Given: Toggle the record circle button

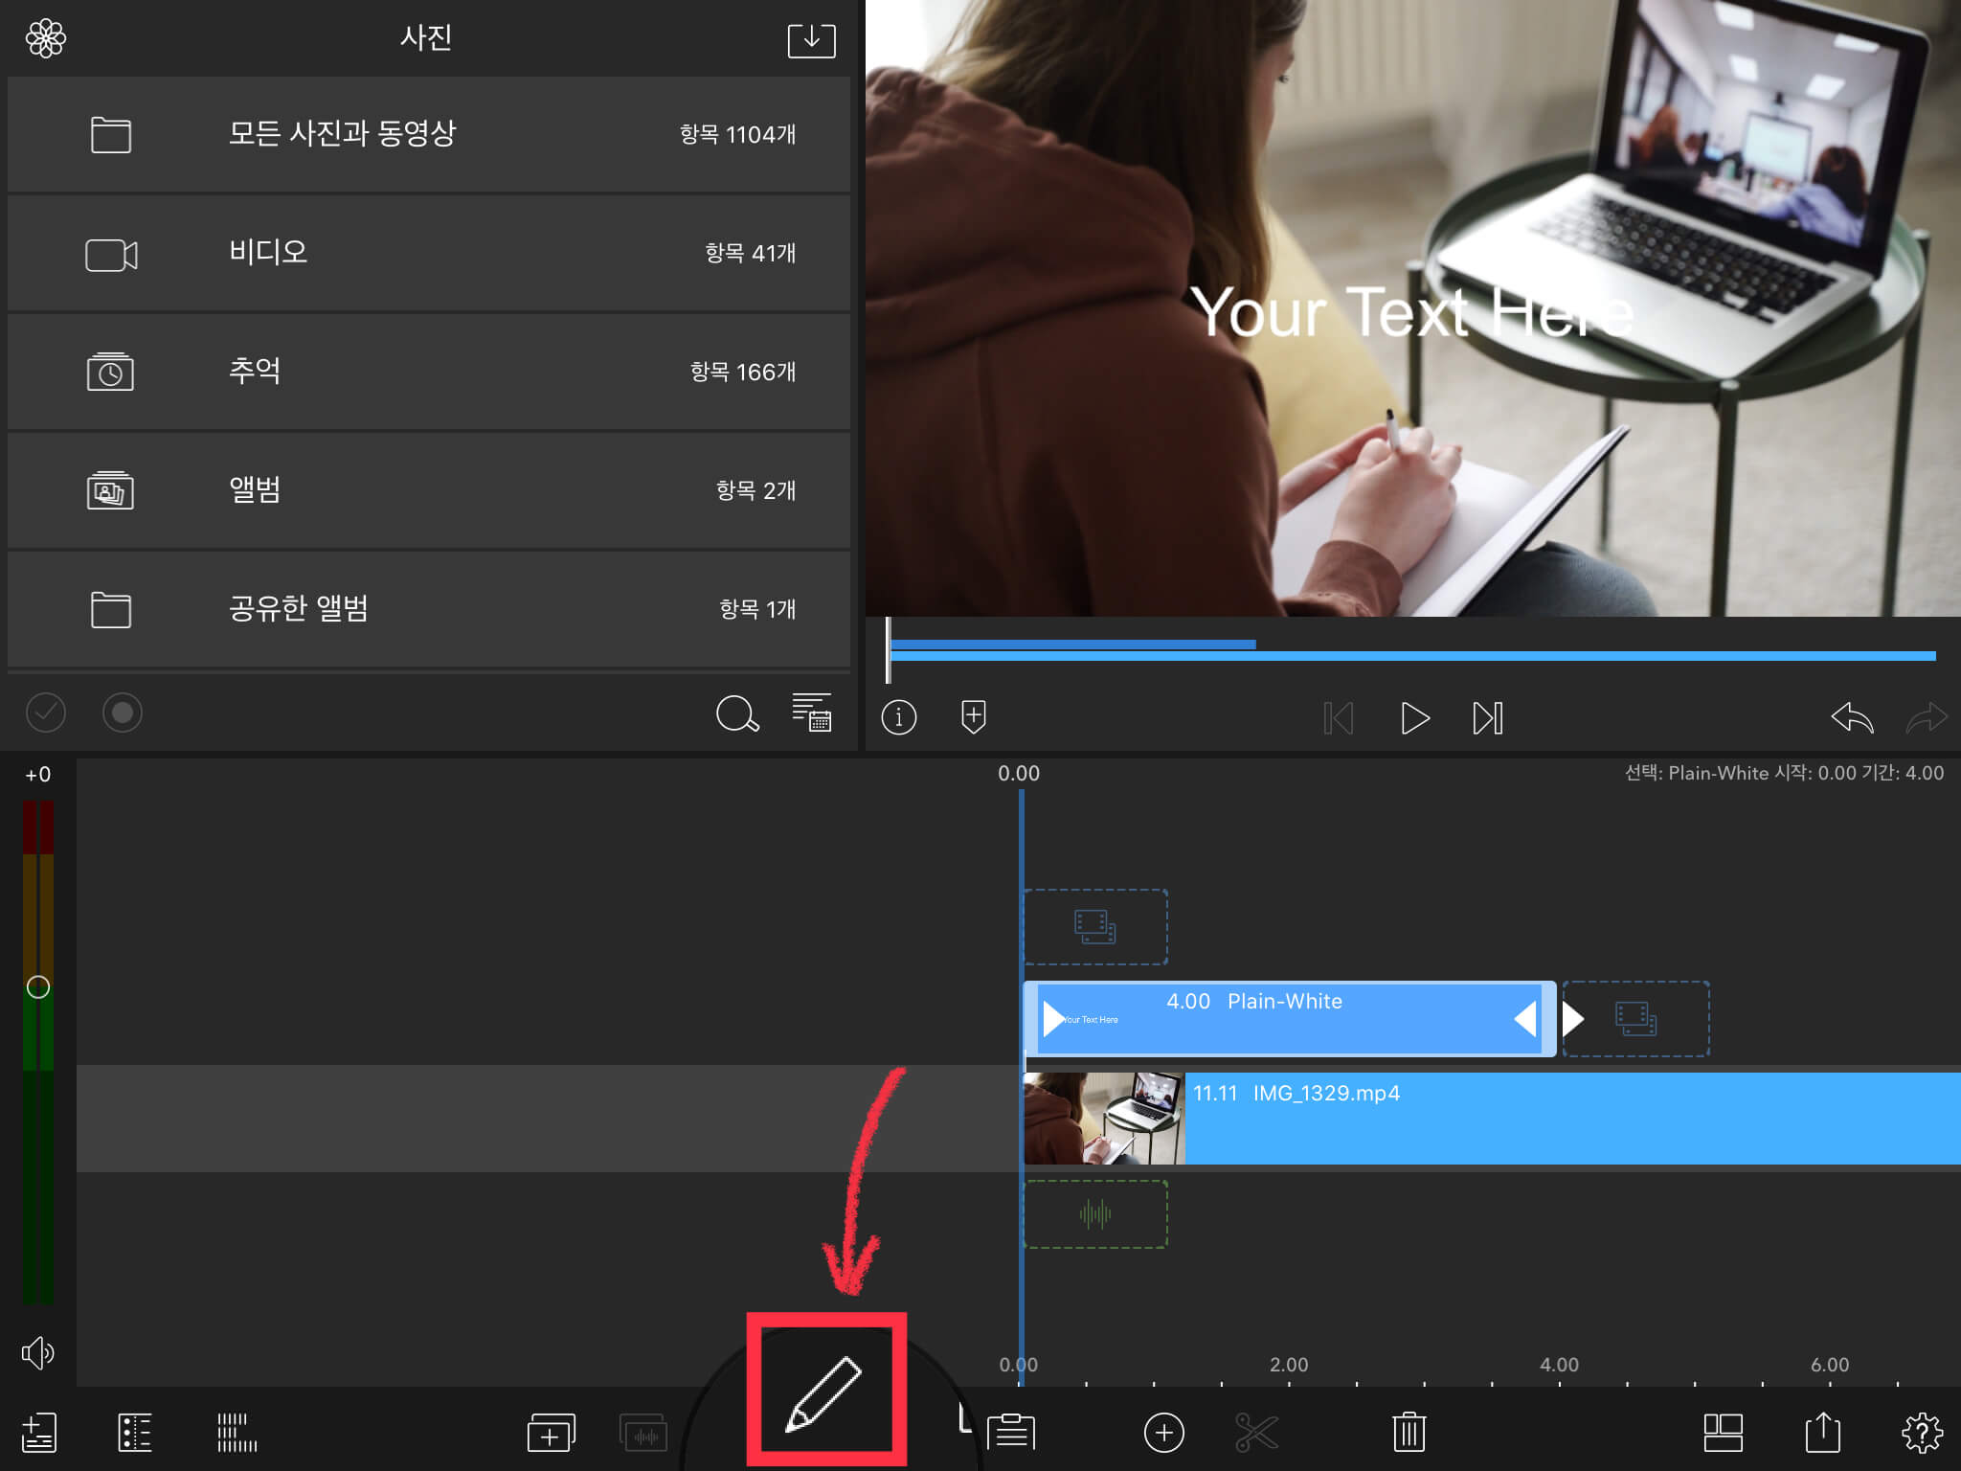Looking at the screenshot, I should tap(123, 713).
